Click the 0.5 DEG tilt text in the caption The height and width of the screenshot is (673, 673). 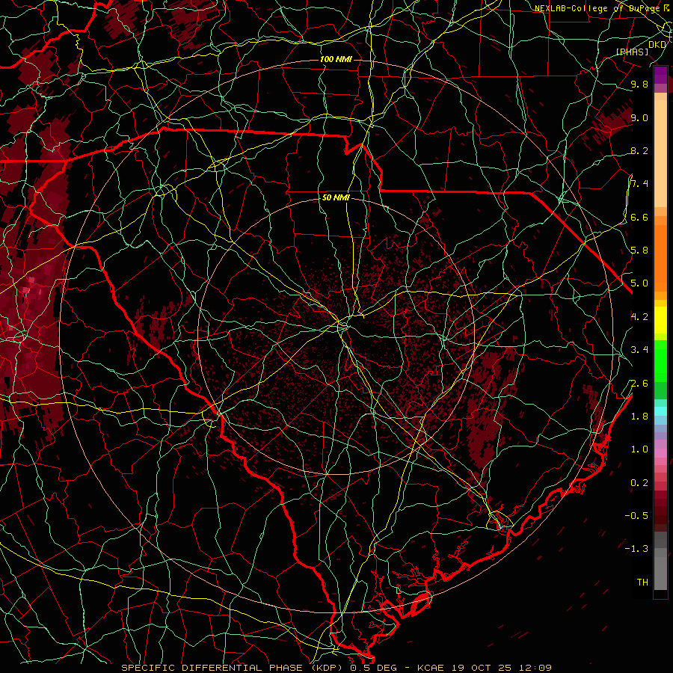(x=373, y=668)
